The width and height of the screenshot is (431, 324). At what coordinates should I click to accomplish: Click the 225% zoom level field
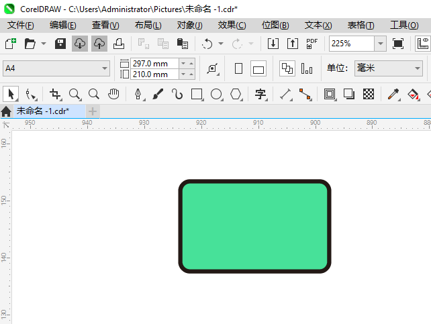[x=352, y=44]
